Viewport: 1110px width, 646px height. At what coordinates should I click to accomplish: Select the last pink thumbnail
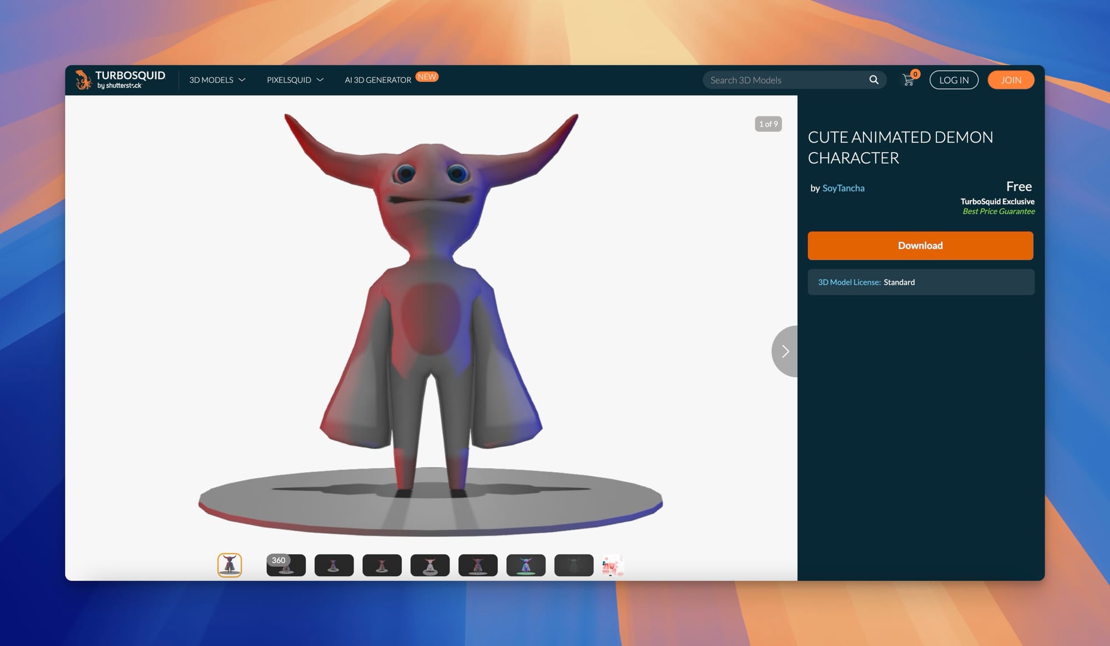pyautogui.click(x=612, y=565)
